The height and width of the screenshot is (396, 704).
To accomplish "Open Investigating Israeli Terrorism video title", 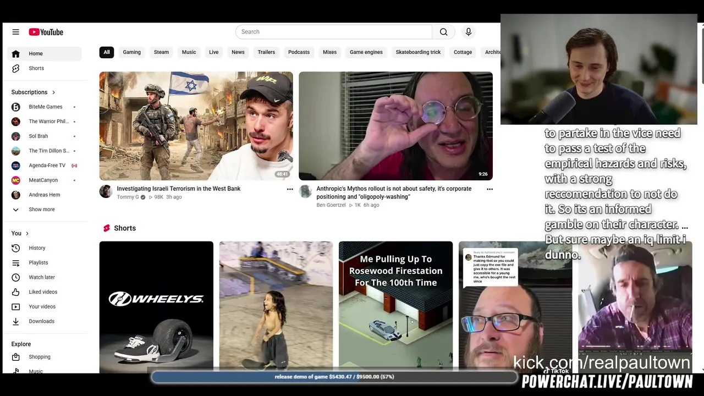I will pyautogui.click(x=179, y=189).
